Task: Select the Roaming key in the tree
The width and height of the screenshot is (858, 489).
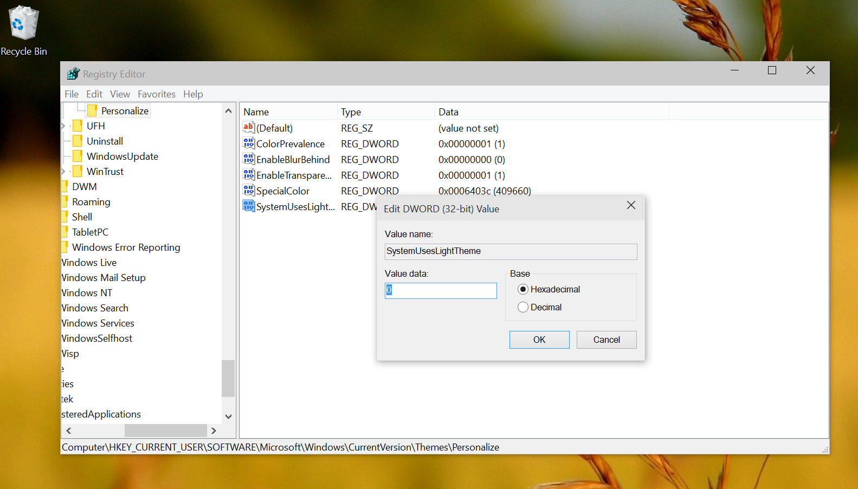Action: (x=91, y=201)
